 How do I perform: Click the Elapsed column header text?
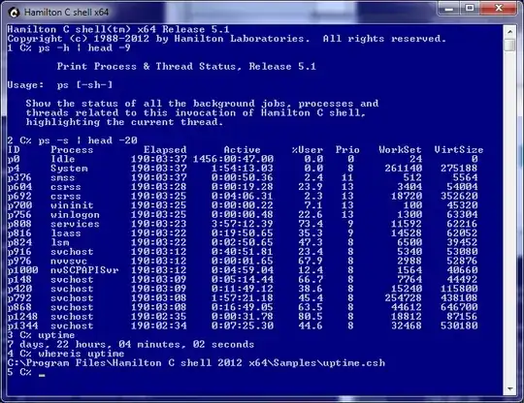click(165, 150)
